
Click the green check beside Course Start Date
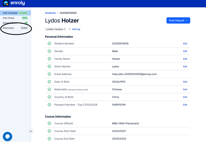coord(50,131)
